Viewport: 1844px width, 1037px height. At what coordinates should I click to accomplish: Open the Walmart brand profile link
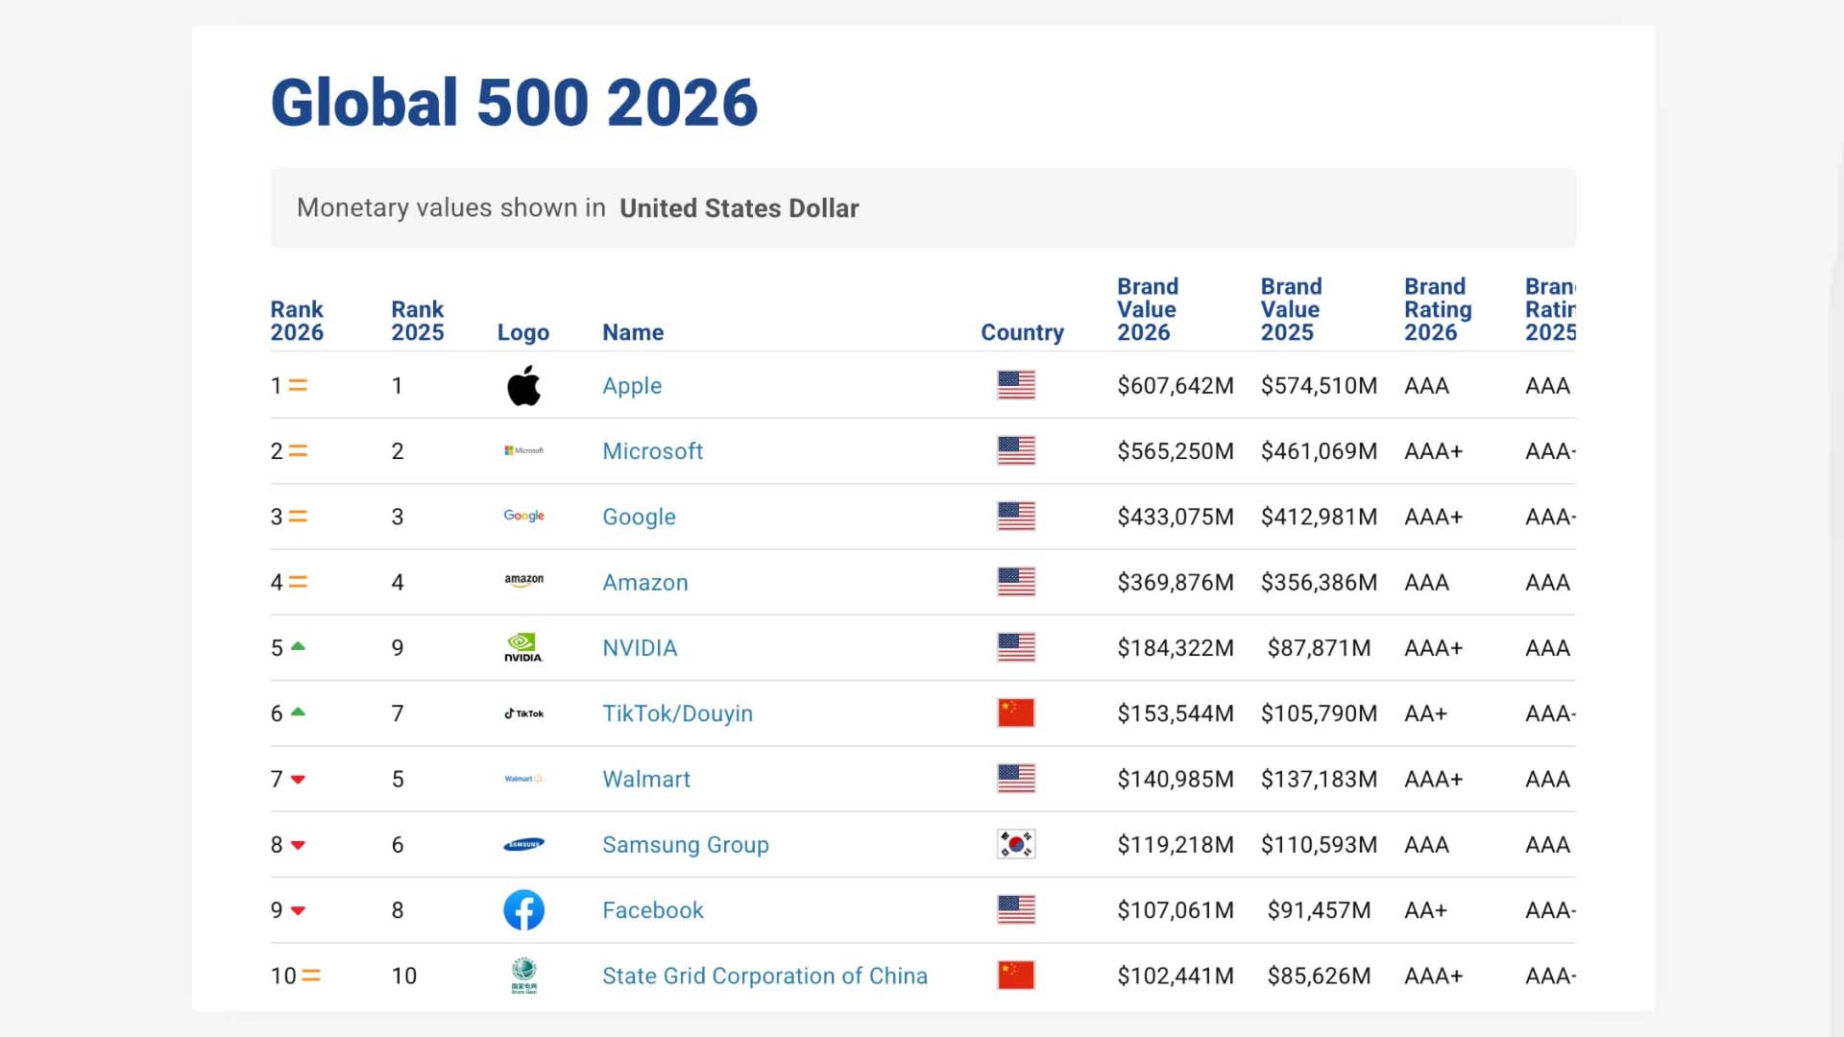click(x=645, y=779)
